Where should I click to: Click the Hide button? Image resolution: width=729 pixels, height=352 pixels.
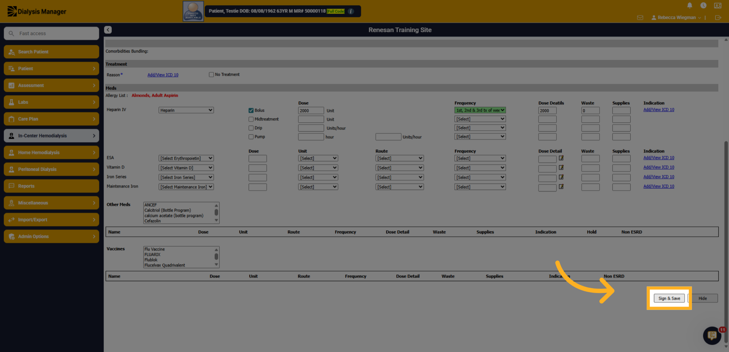point(703,298)
